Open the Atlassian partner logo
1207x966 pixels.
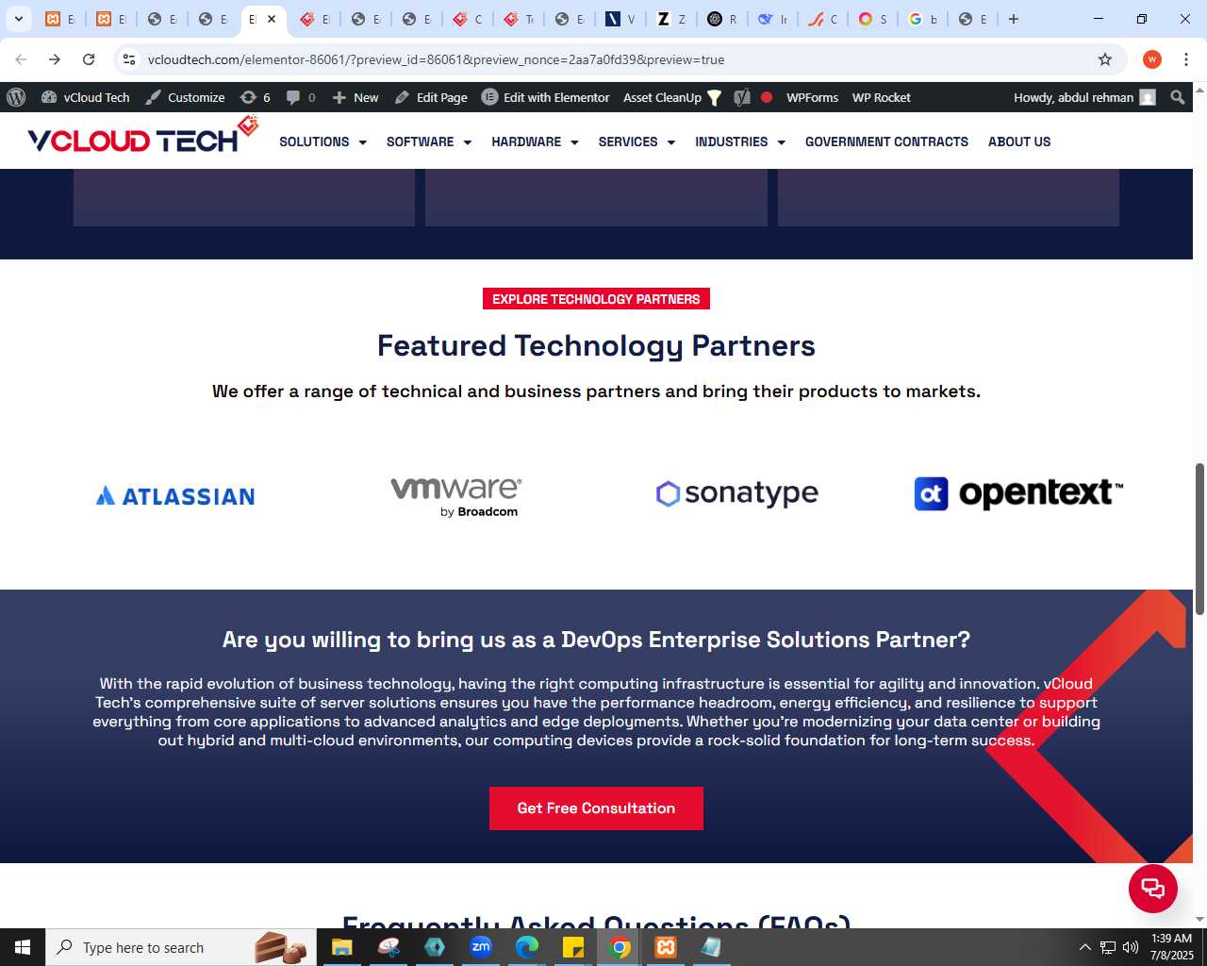pyautogui.click(x=175, y=495)
